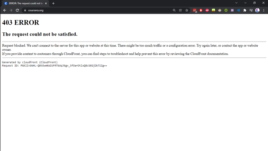This screenshot has width=268, height=151.
Task: Click the coursera.org address bar
Action: click(x=98, y=10)
